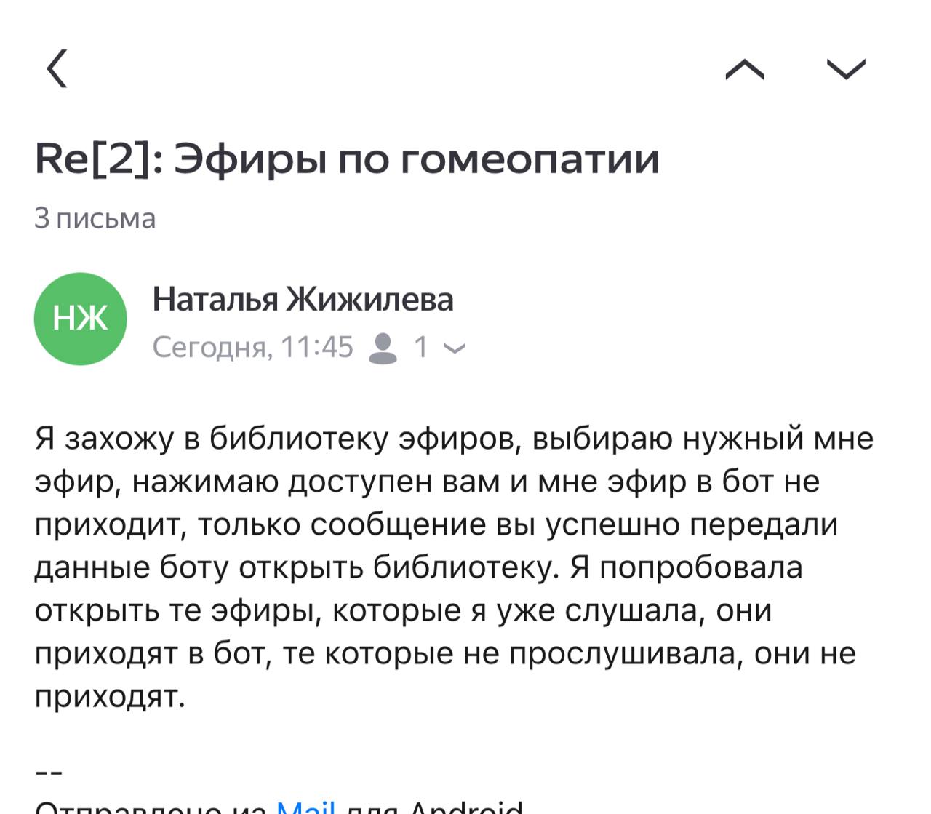The width and height of the screenshot is (931, 814).
Task: Tap the timestamp Сегодня, 11:45
Action: pos(252,348)
